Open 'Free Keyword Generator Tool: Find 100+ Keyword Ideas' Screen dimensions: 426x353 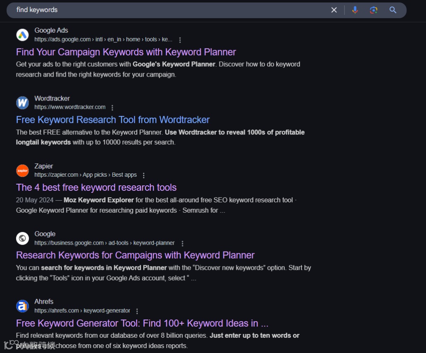(x=142, y=323)
